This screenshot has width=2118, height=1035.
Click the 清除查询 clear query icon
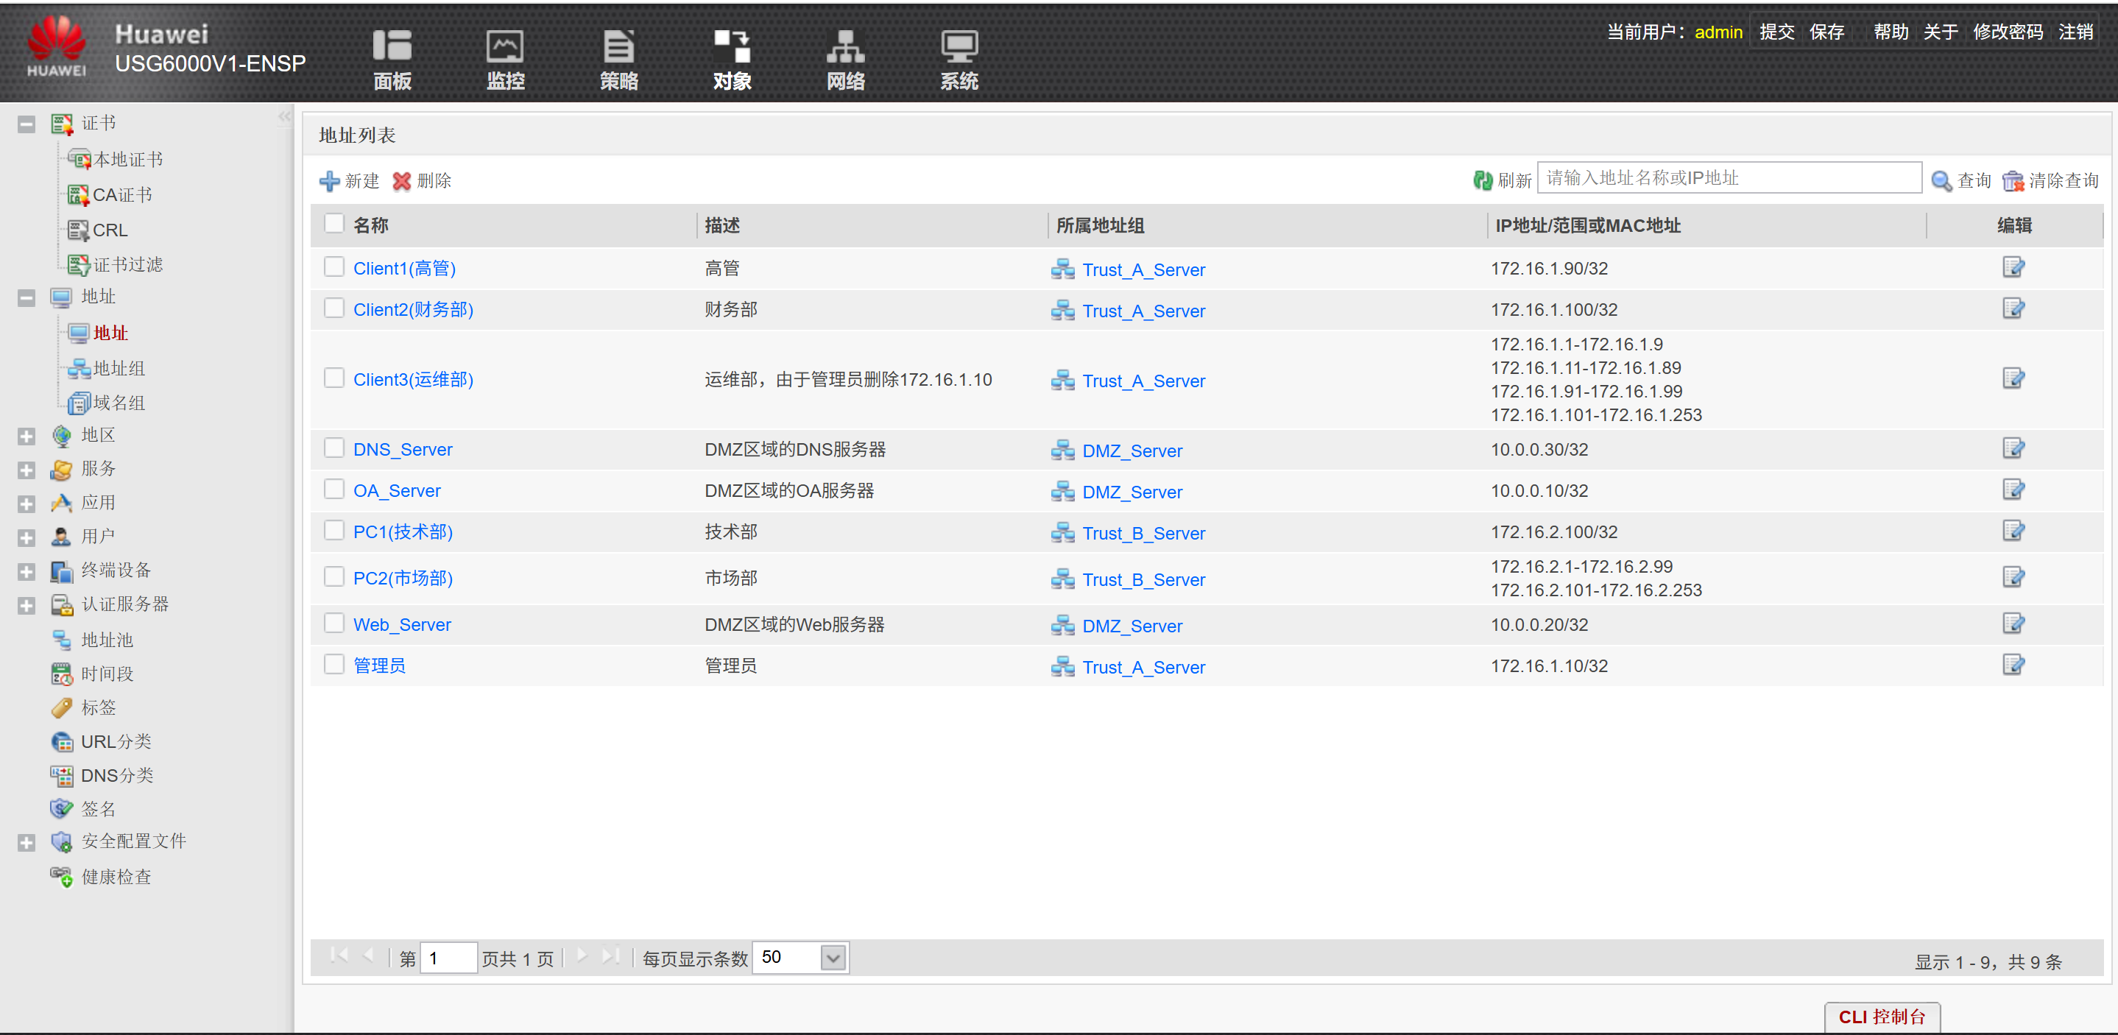[x=2012, y=181]
